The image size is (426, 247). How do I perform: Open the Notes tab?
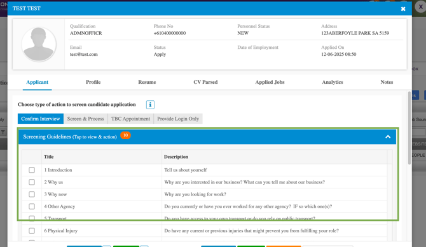[387, 83]
